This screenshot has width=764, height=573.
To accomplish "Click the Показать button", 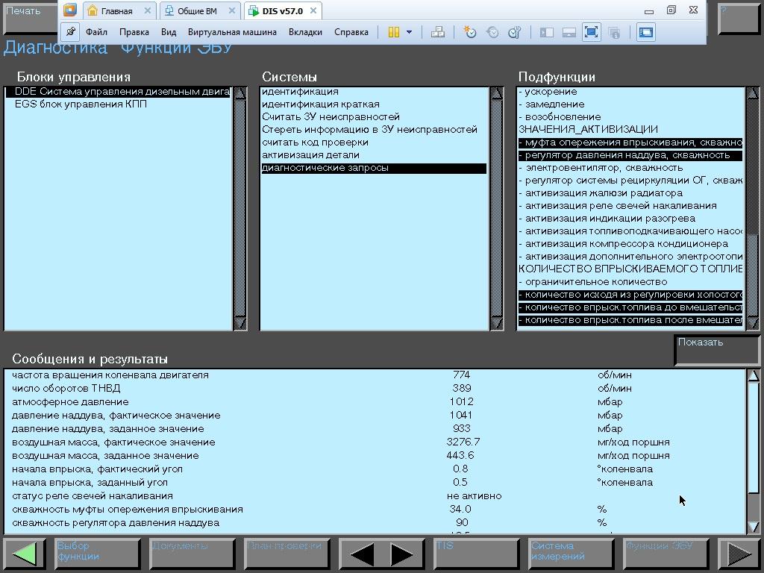I will click(717, 350).
